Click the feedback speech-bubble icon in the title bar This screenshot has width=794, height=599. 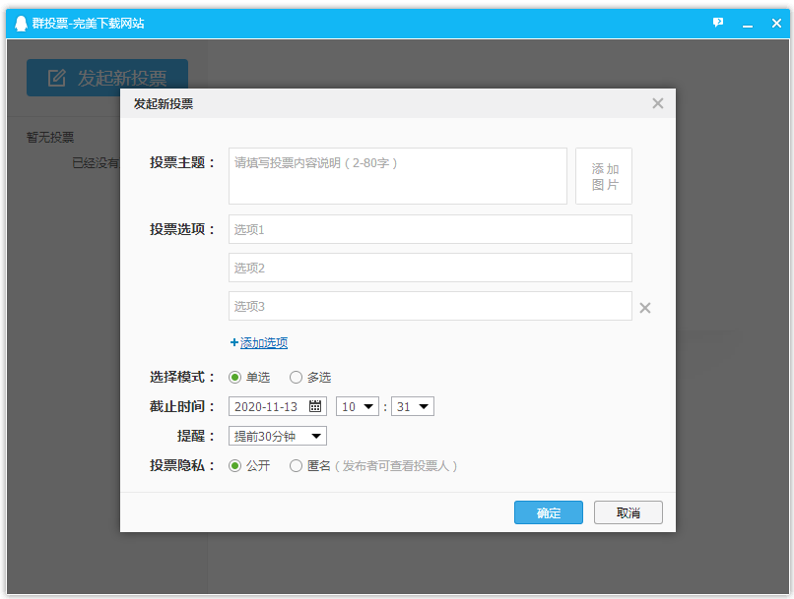click(717, 22)
